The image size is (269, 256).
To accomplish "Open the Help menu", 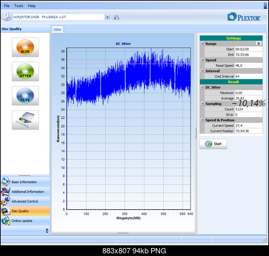I will (31, 6).
